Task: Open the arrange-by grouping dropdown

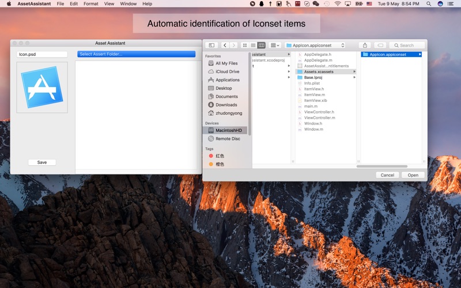Action: [x=275, y=45]
